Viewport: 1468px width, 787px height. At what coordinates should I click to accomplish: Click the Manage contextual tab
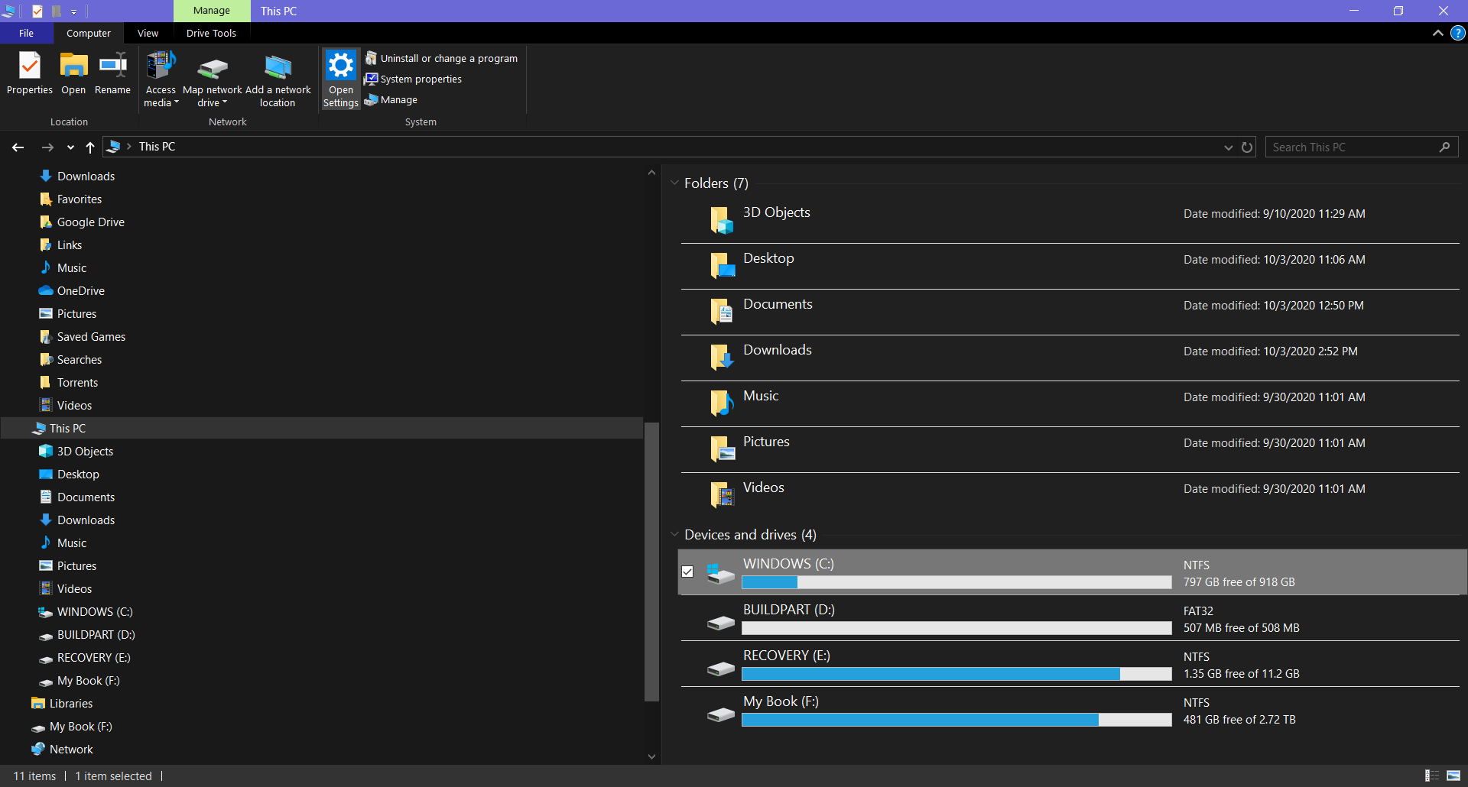tap(212, 11)
